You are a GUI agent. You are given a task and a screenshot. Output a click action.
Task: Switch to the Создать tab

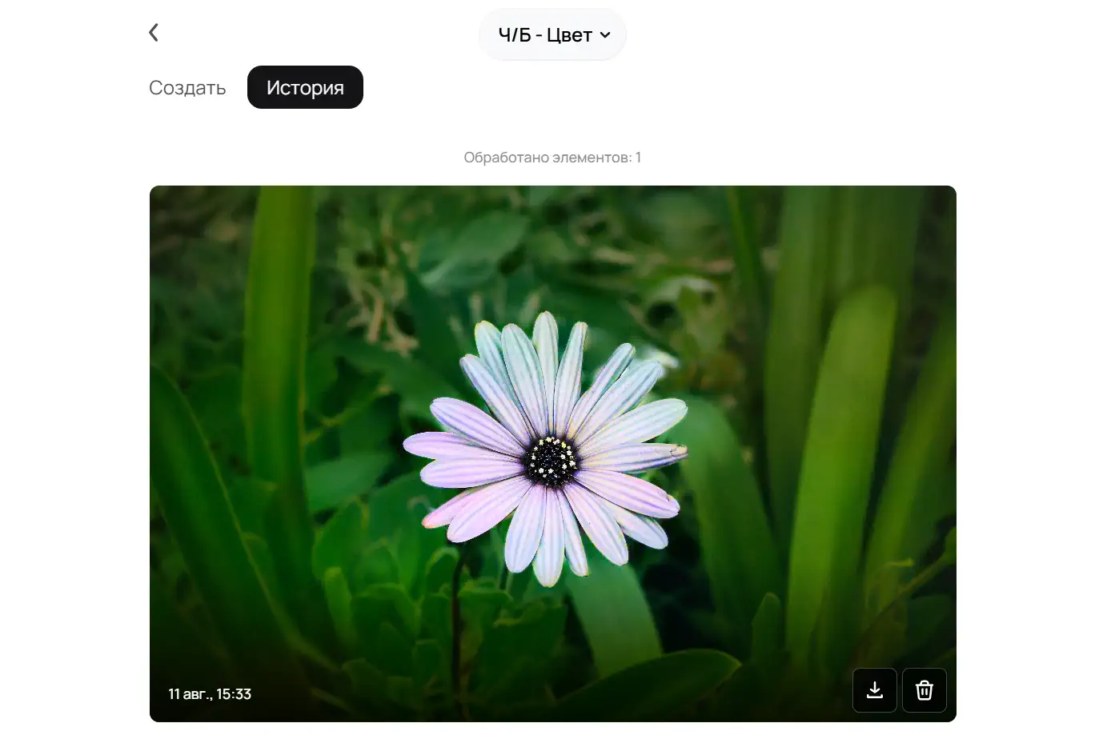point(187,87)
